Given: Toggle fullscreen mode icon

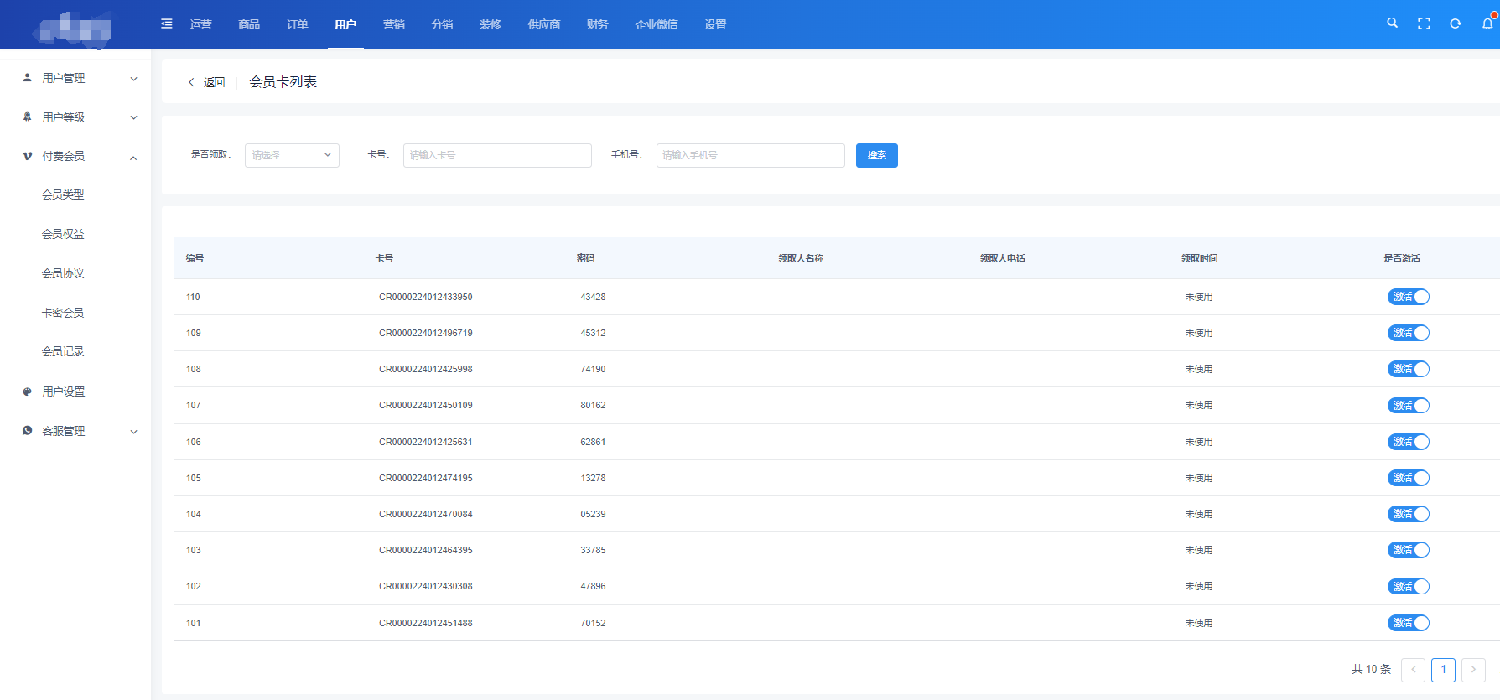Looking at the screenshot, I should (1424, 23).
